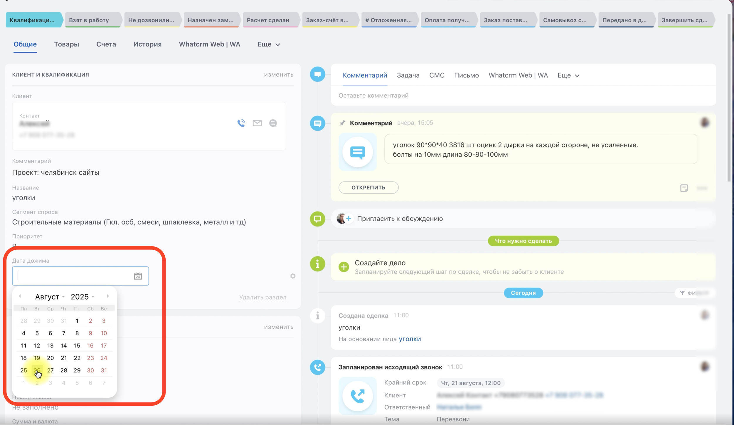Go to previous month in calendar
Viewport: 734px width, 425px height.
coord(20,296)
